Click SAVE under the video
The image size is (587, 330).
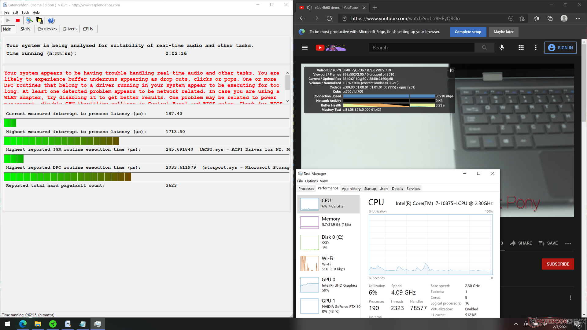coord(548,243)
